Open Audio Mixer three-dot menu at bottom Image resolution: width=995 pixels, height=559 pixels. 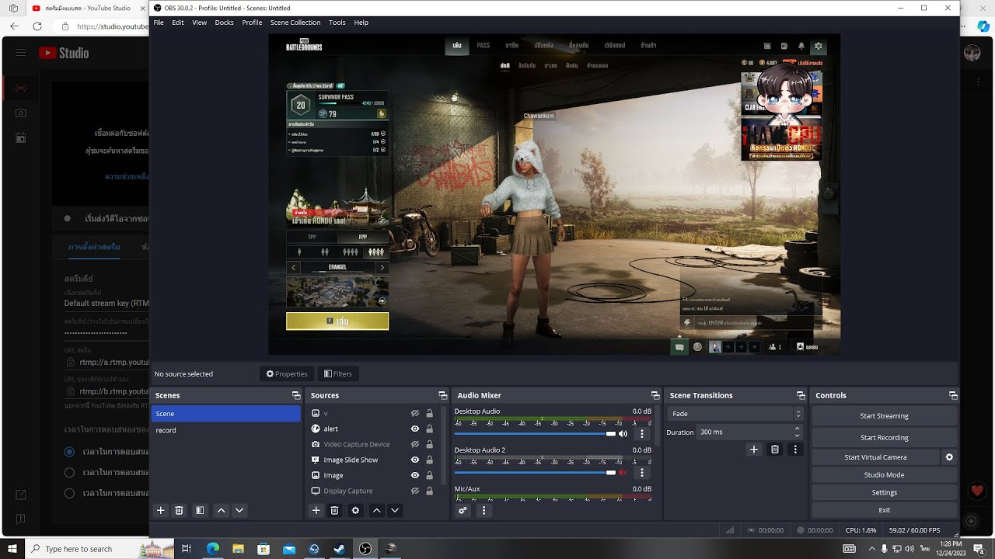point(484,510)
